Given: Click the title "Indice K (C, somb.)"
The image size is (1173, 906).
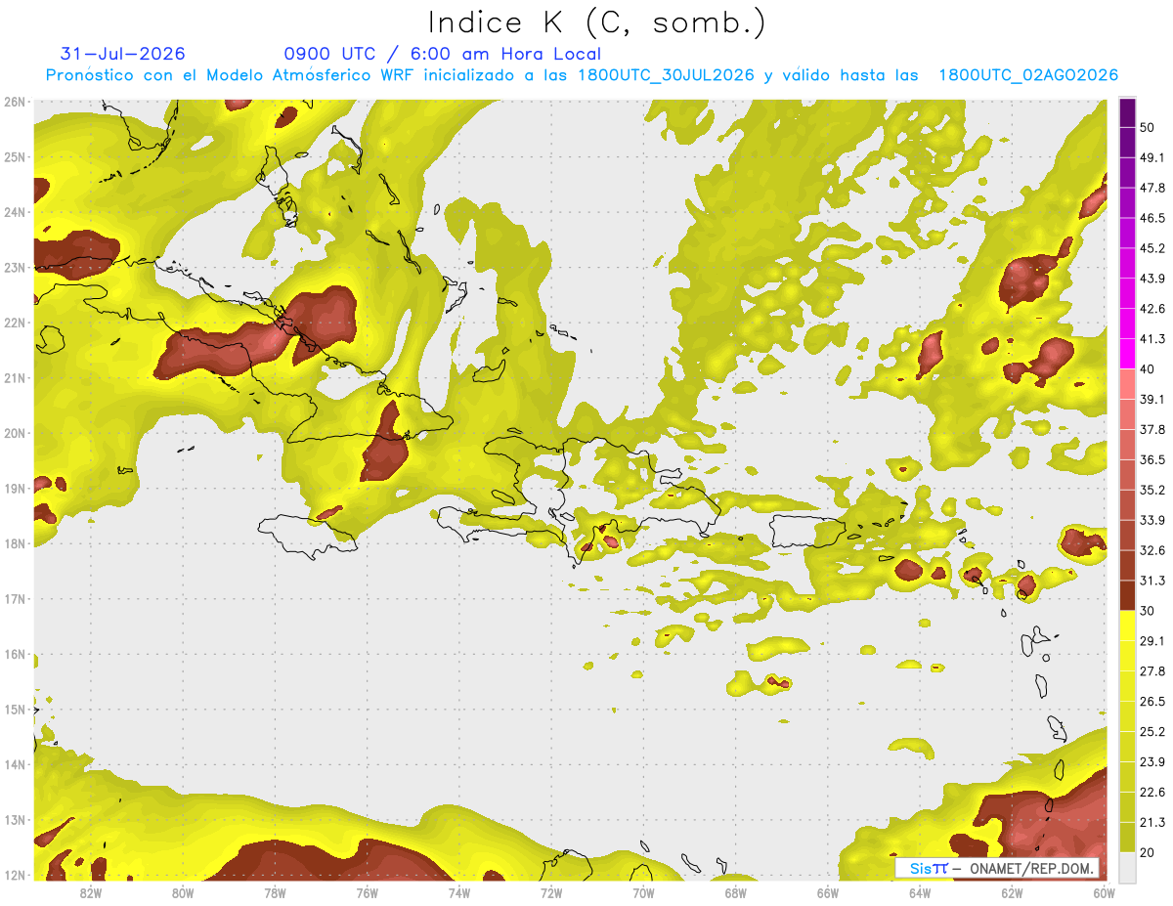Looking at the screenshot, I should [x=597, y=23].
